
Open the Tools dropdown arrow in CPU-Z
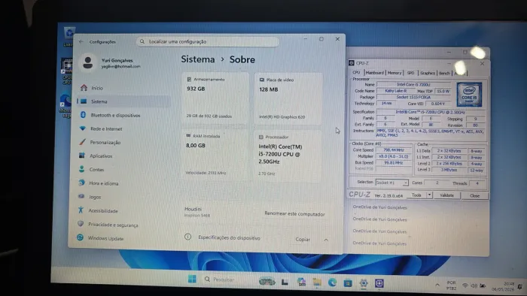coord(429,195)
